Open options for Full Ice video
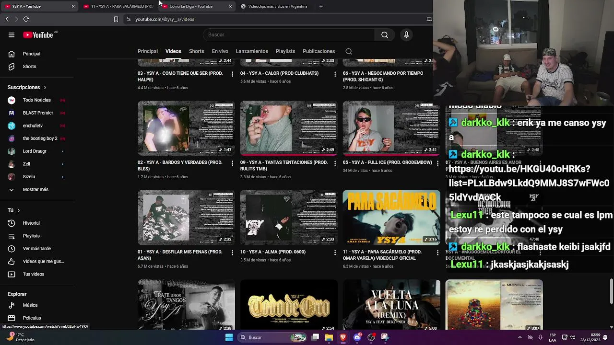614x345 pixels. click(x=437, y=163)
